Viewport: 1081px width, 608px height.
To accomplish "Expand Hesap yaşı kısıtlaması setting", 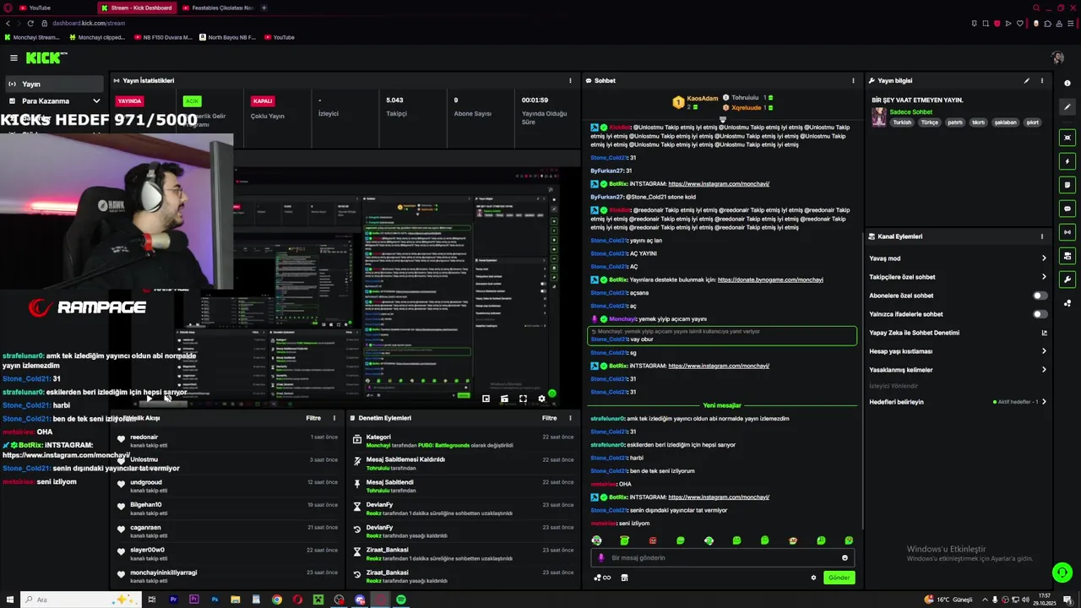I will click(958, 351).
